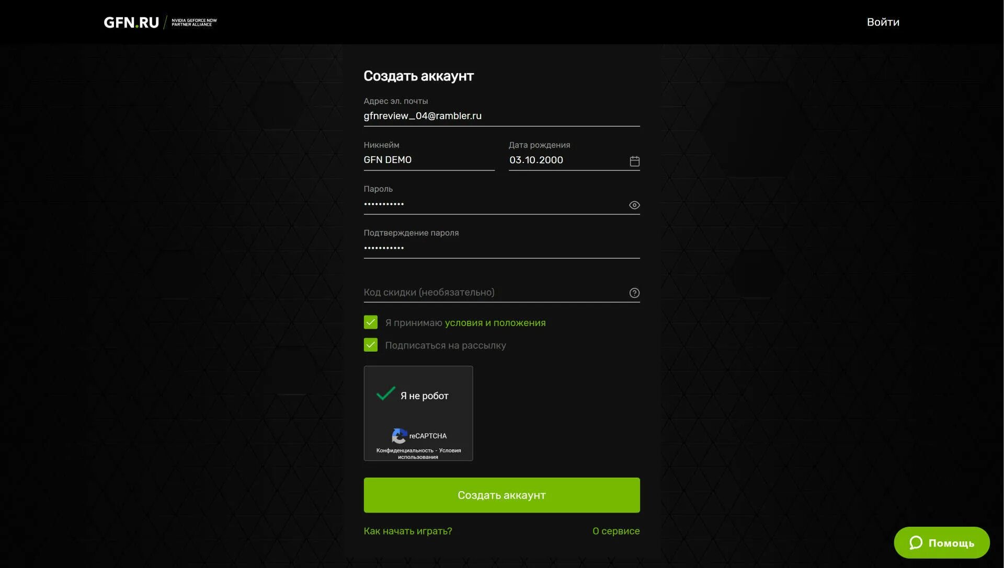
Task: Open the Войти login page
Action: coord(883,22)
